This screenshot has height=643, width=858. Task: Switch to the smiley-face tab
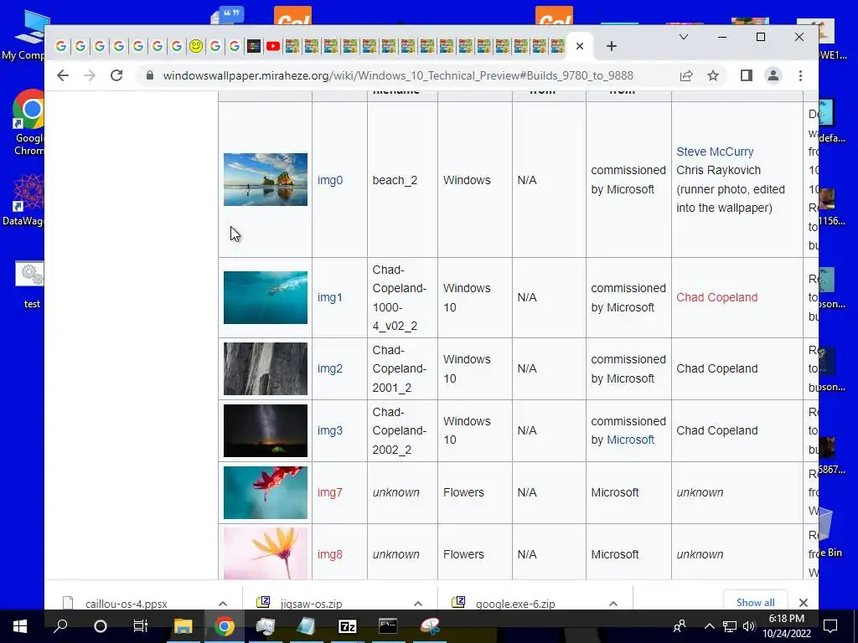pos(196,47)
